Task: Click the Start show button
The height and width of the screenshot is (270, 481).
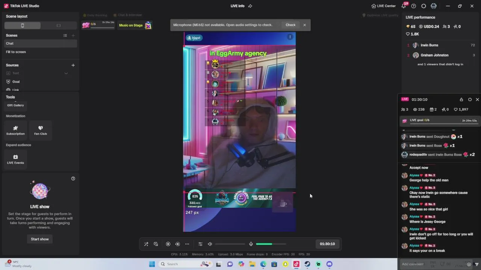Action: (40, 239)
